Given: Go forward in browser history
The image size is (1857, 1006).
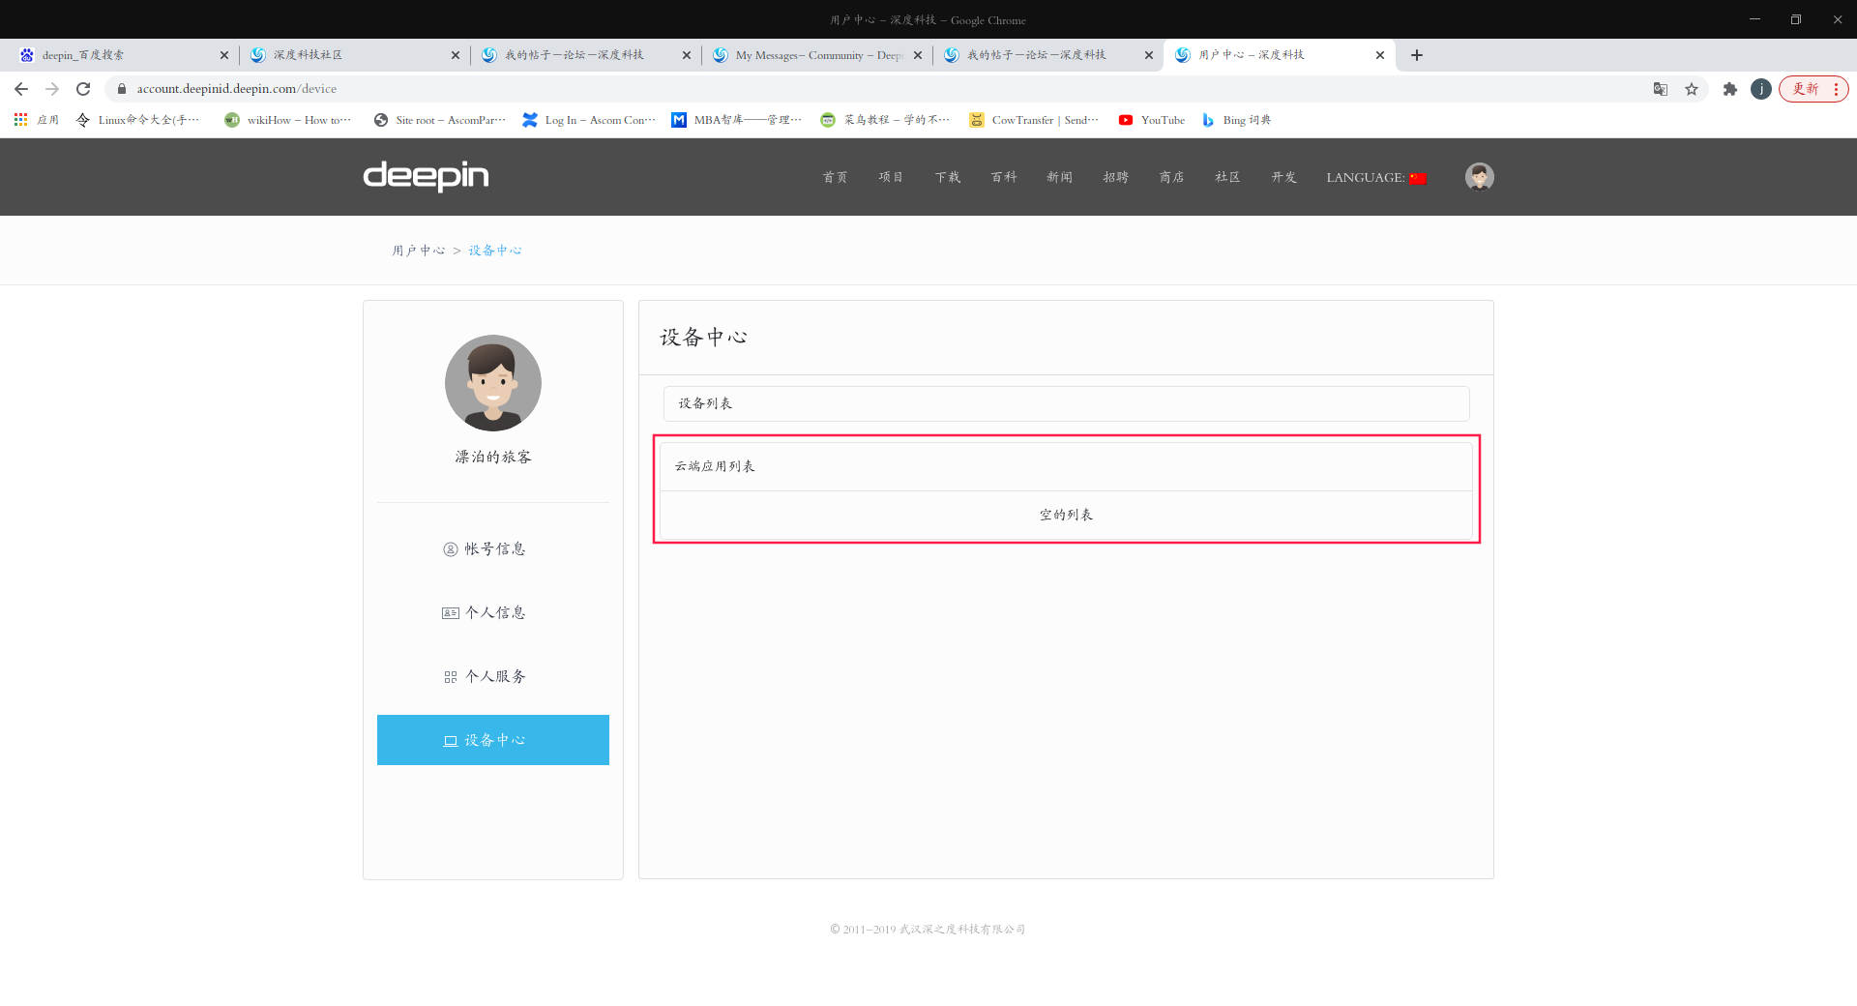Looking at the screenshot, I should [52, 89].
